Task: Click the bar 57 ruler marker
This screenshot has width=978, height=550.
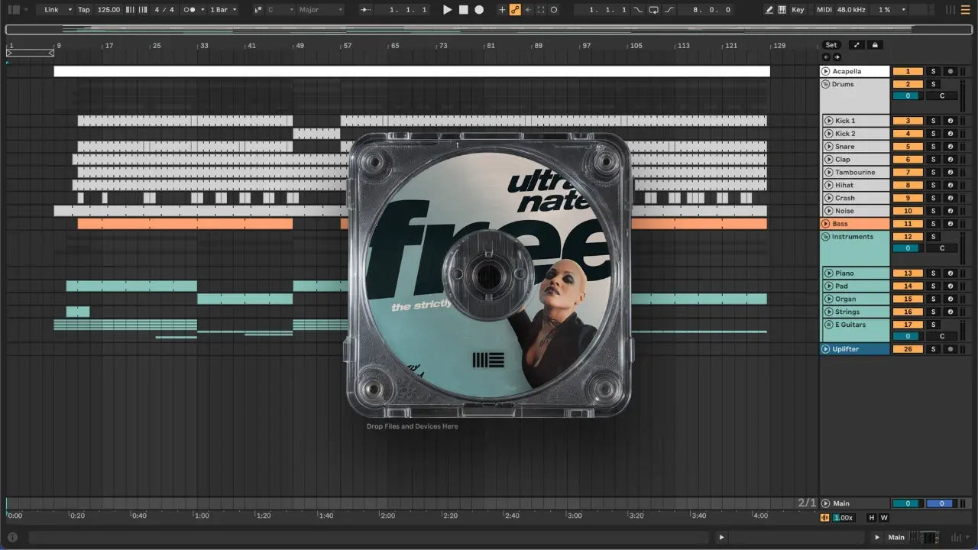Action: click(x=348, y=46)
